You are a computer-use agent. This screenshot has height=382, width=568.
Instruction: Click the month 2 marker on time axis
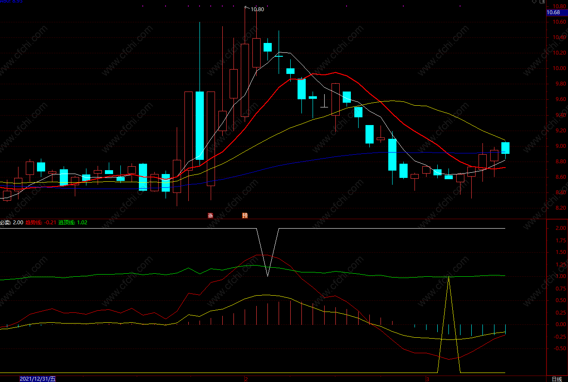click(246, 379)
